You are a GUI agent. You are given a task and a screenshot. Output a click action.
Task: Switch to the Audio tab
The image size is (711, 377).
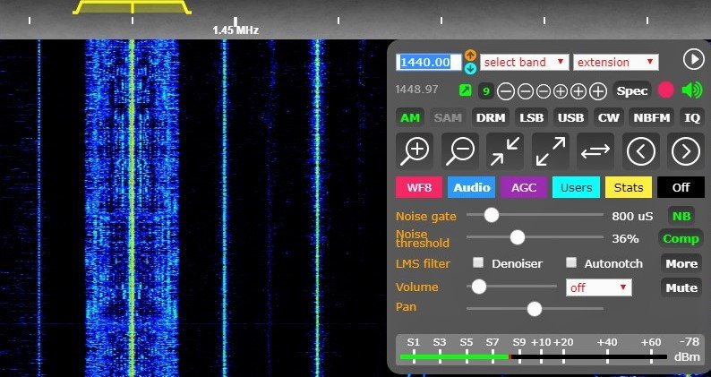[472, 187]
